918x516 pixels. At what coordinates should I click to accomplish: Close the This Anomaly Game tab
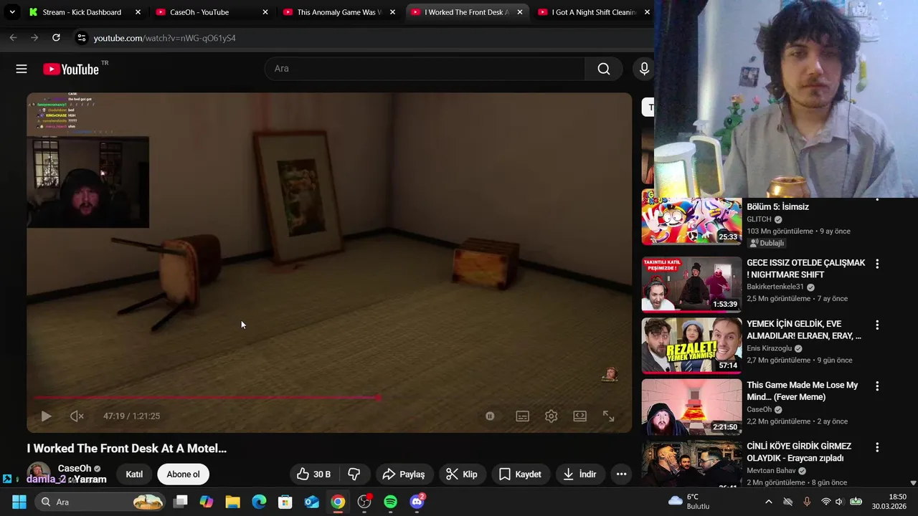(392, 12)
